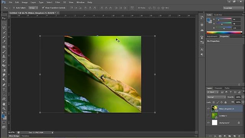Delete layer trash icon
The height and width of the screenshot is (138, 245).
point(239,136)
